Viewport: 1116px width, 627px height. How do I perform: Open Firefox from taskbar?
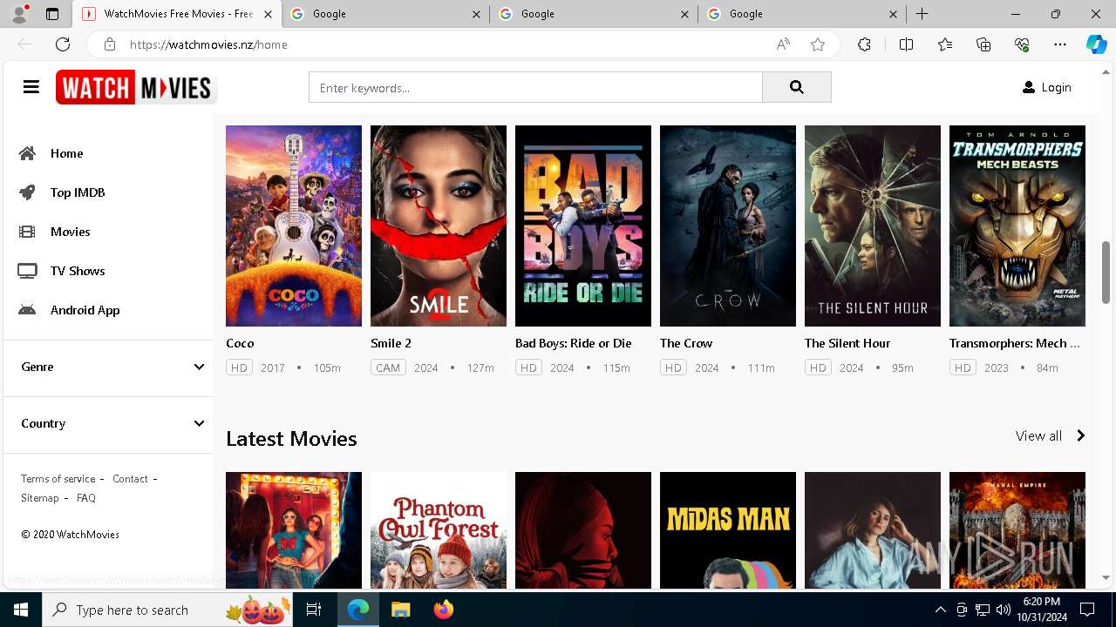[x=443, y=610]
